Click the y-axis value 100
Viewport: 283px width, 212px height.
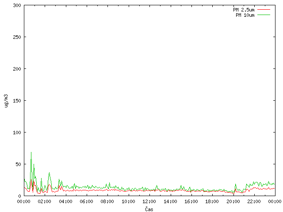coord(17,132)
